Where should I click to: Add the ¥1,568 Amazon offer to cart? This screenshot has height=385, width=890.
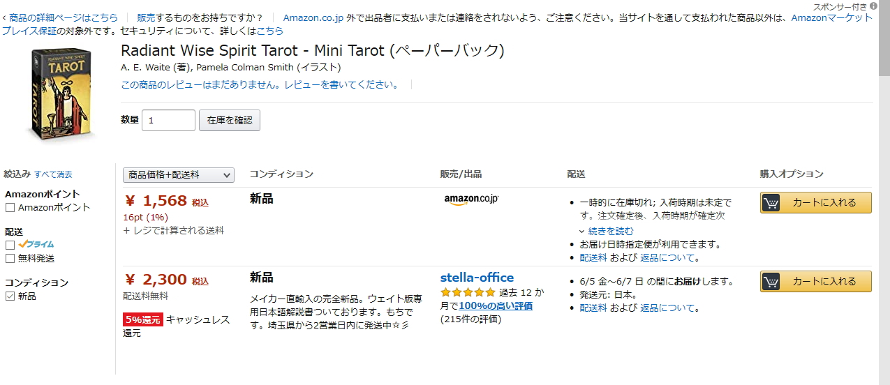[815, 203]
